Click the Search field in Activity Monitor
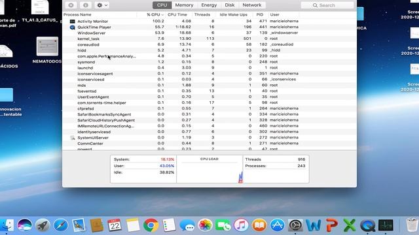Screen dimensions: 419x235 [327, 5]
